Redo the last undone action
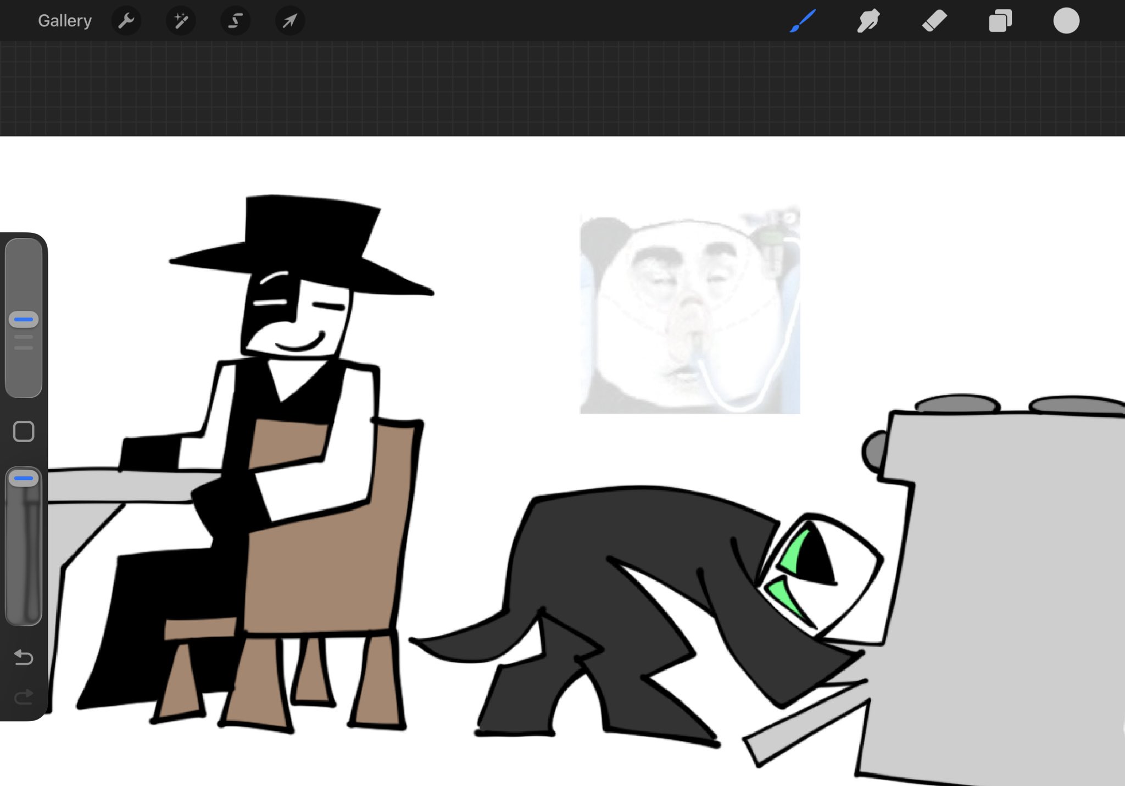The height and width of the screenshot is (786, 1125). [x=24, y=697]
